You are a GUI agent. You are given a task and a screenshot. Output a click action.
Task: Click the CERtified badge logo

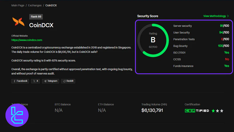[197, 111]
